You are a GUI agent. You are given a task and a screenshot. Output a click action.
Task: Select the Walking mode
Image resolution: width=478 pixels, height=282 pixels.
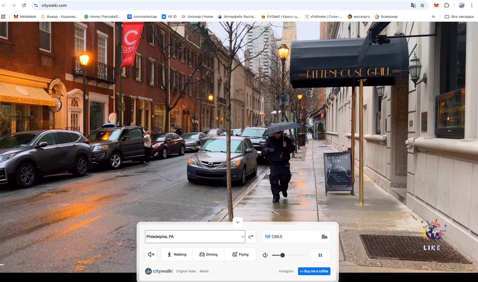pyautogui.click(x=176, y=254)
